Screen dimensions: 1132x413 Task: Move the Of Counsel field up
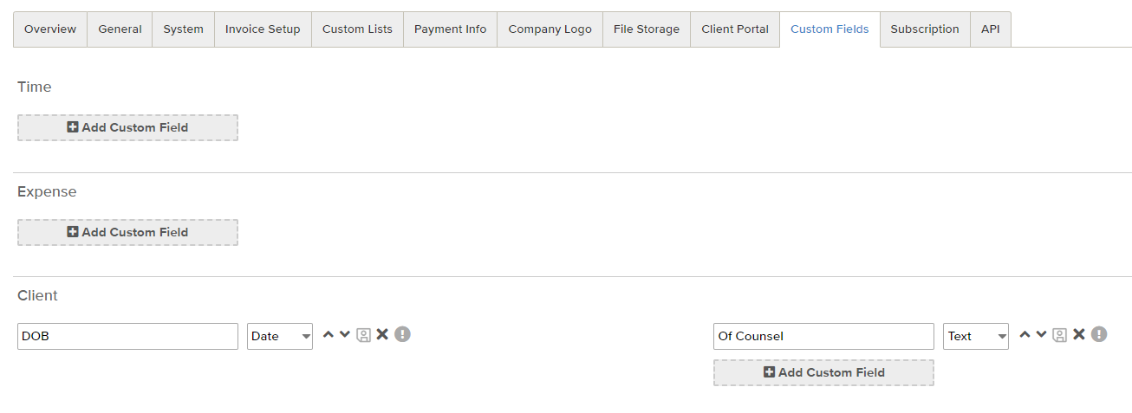click(x=1025, y=335)
